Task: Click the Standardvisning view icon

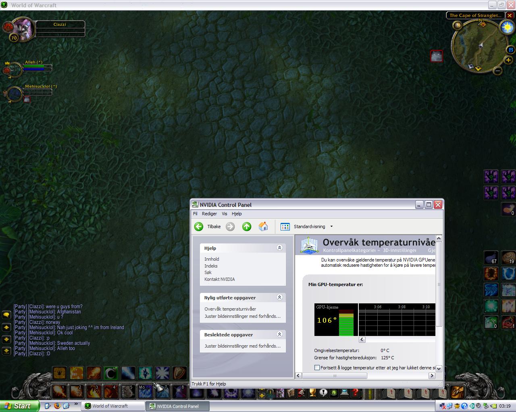Action: tap(285, 227)
